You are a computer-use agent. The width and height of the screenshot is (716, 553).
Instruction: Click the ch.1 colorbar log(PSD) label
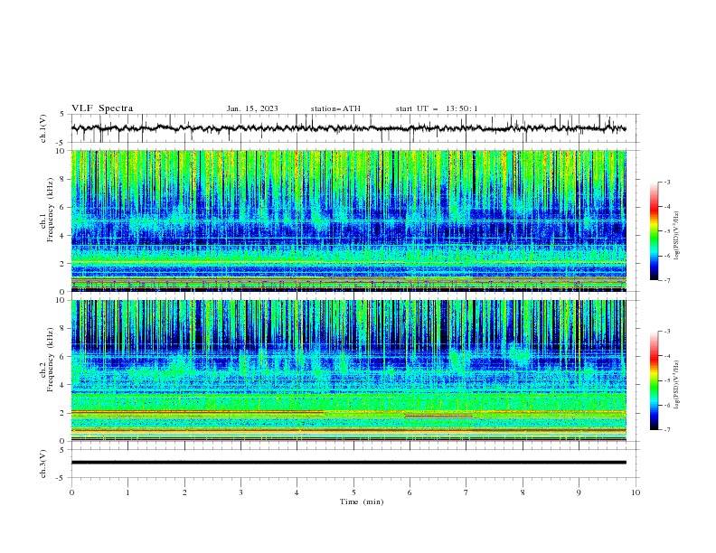676,236
